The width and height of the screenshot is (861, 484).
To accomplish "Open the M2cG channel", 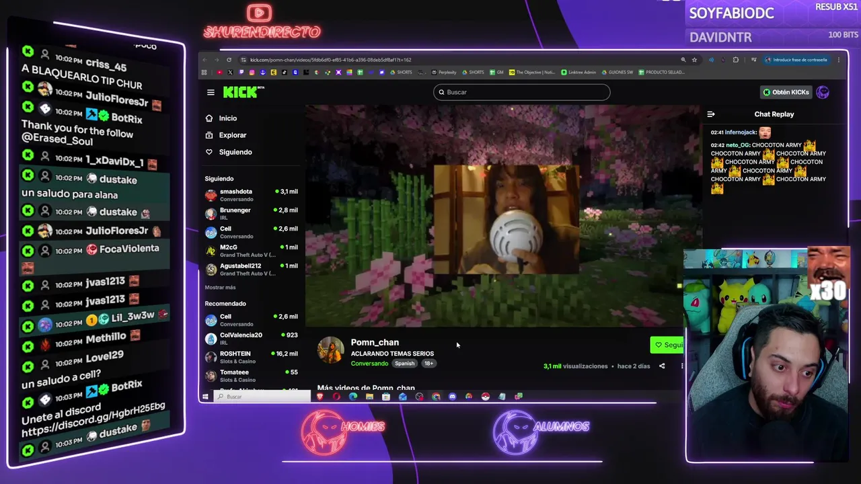I will [251, 250].
